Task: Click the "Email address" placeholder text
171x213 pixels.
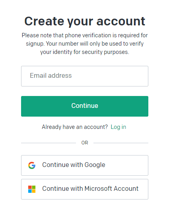Action: click(x=51, y=75)
